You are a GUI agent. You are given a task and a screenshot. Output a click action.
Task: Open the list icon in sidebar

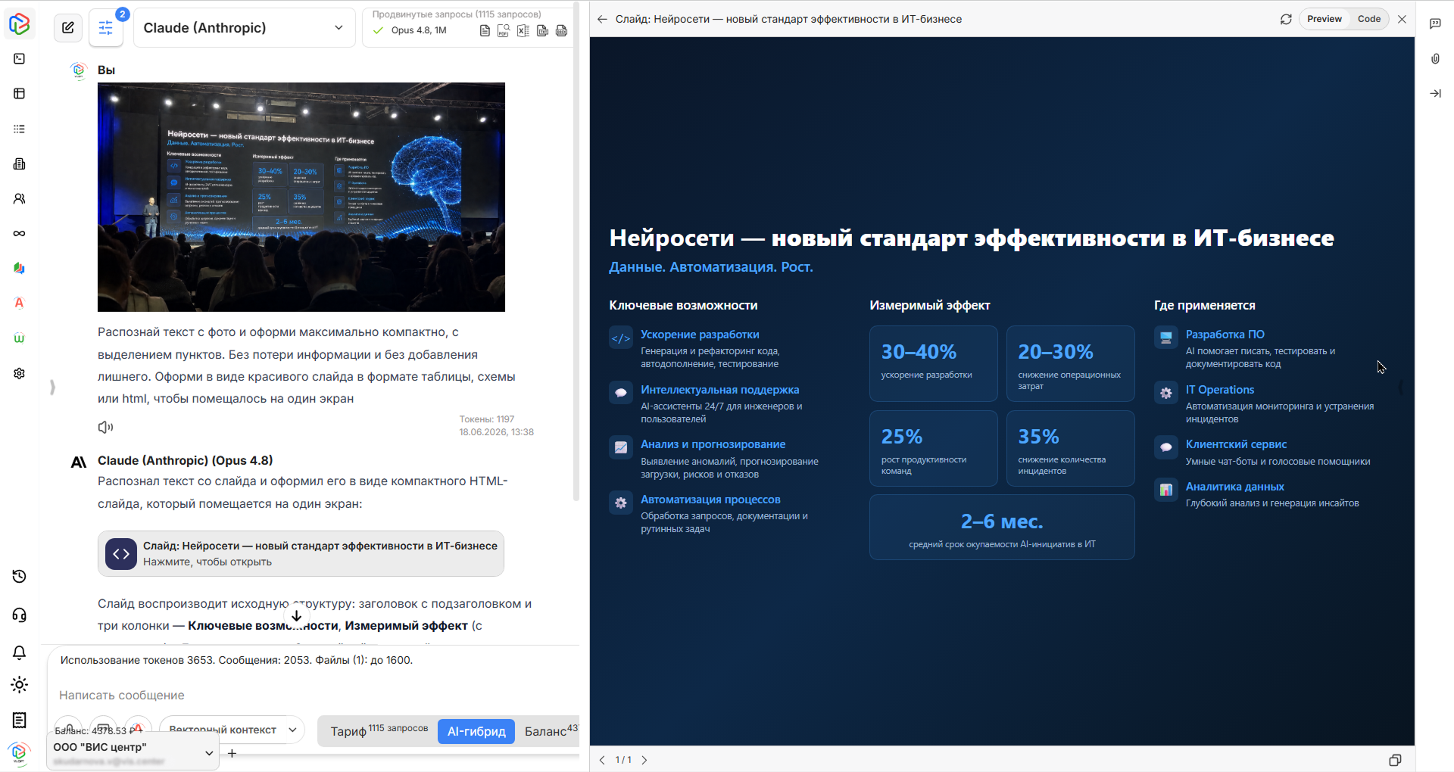tap(20, 129)
